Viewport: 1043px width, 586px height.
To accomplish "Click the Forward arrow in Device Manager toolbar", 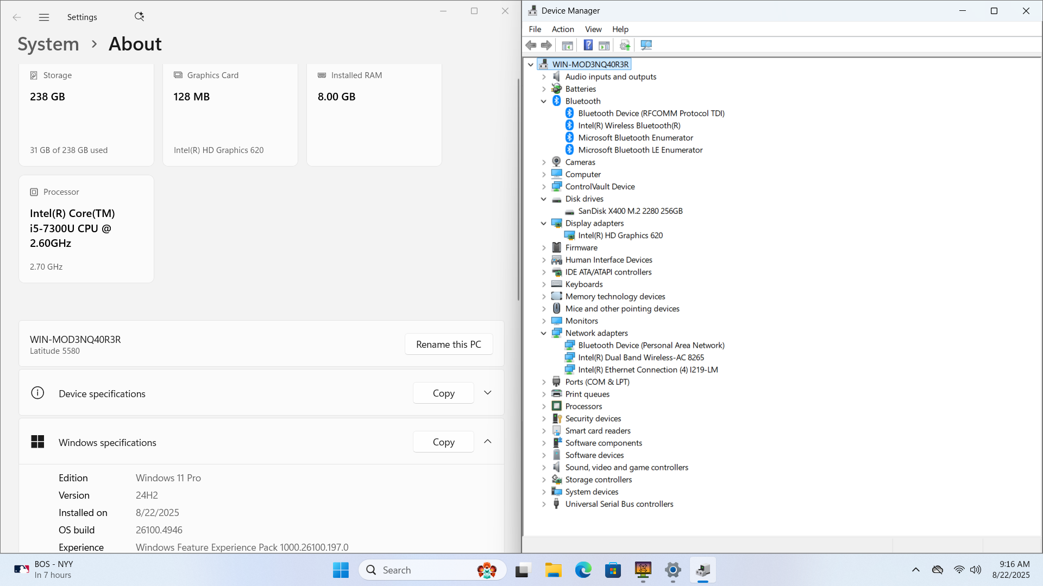I will click(x=546, y=45).
